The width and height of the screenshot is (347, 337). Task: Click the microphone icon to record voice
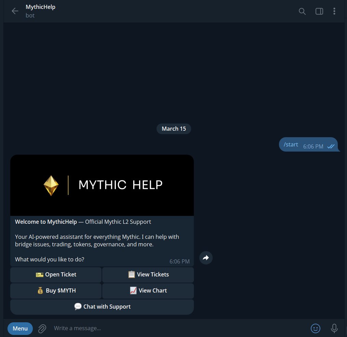[334, 328]
